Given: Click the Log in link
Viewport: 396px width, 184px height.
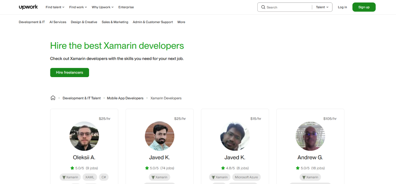Looking at the screenshot, I should 342,7.
